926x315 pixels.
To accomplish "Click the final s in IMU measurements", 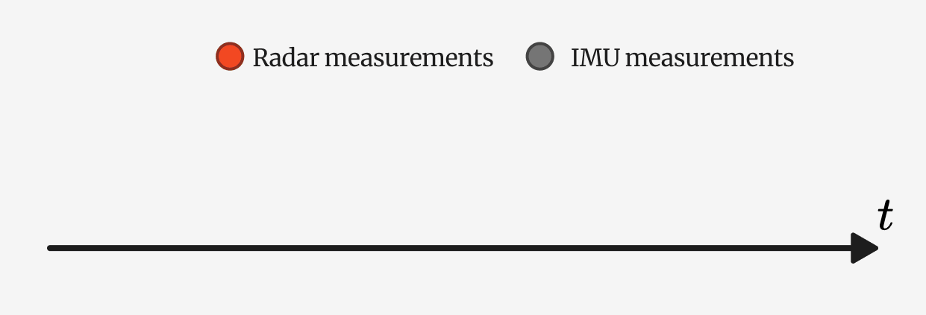I will point(789,60).
